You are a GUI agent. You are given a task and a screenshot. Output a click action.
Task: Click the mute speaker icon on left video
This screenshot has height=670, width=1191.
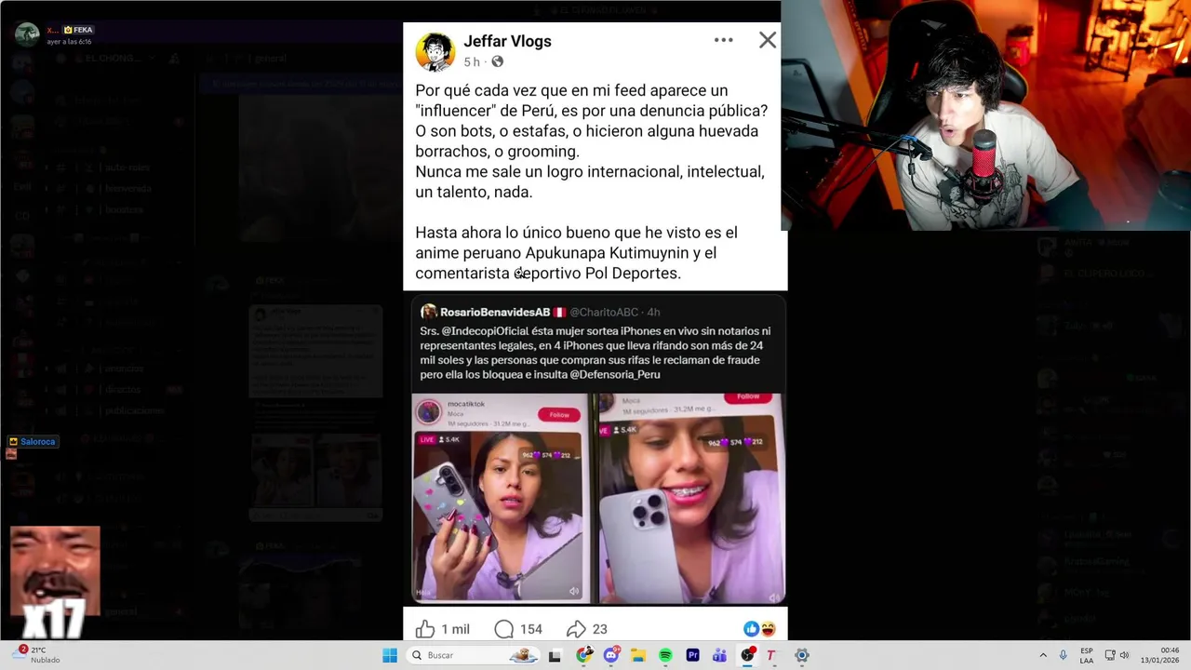573,591
